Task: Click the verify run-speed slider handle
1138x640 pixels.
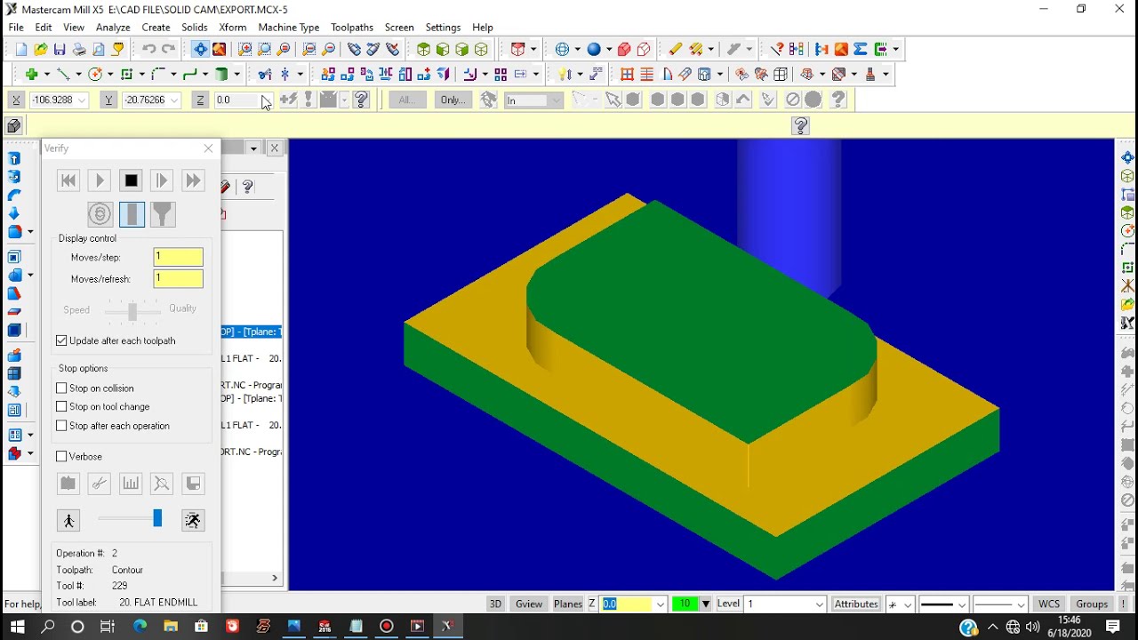Action: 157,517
